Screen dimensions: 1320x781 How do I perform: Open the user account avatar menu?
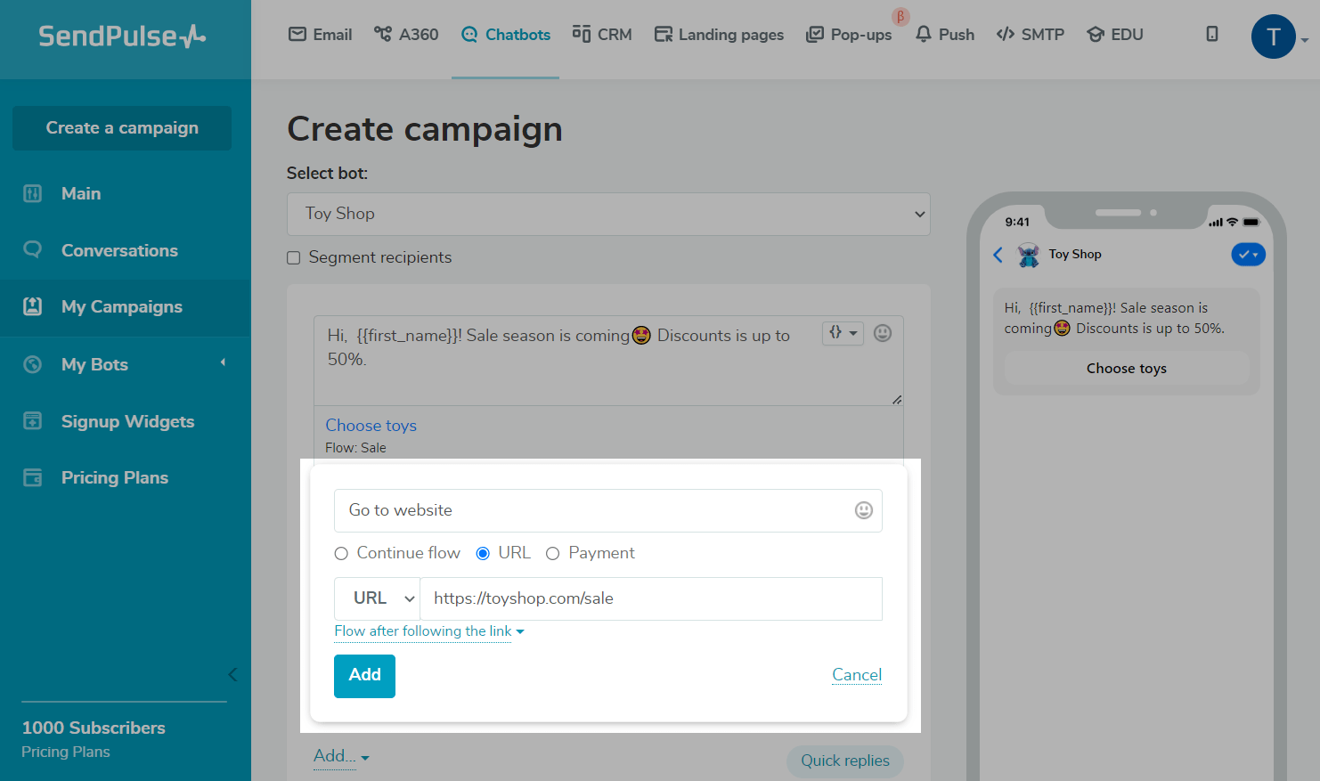coord(1273,37)
